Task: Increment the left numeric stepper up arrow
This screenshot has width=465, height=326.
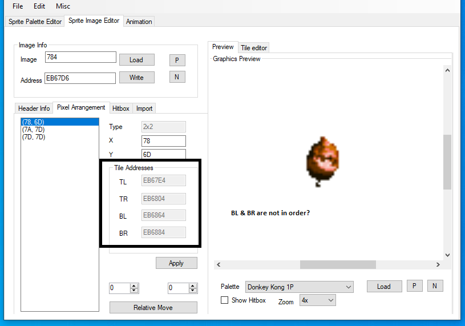Action: [134, 285]
